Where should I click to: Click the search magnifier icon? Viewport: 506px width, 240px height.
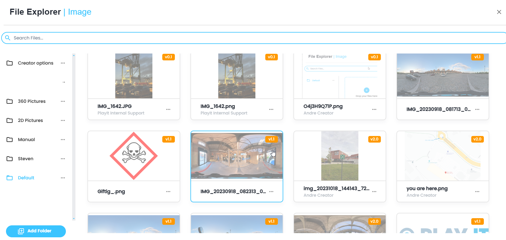coord(8,38)
